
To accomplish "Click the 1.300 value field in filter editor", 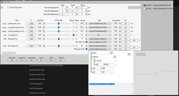I will point(103,72).
